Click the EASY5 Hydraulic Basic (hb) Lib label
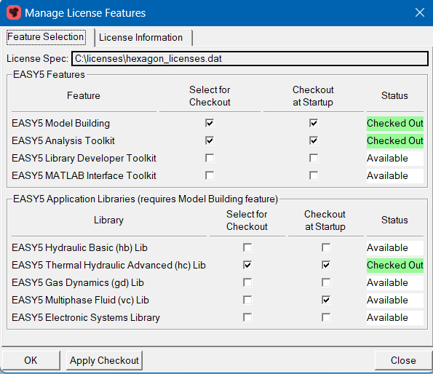Screen dimensions: 433x374 79,248
